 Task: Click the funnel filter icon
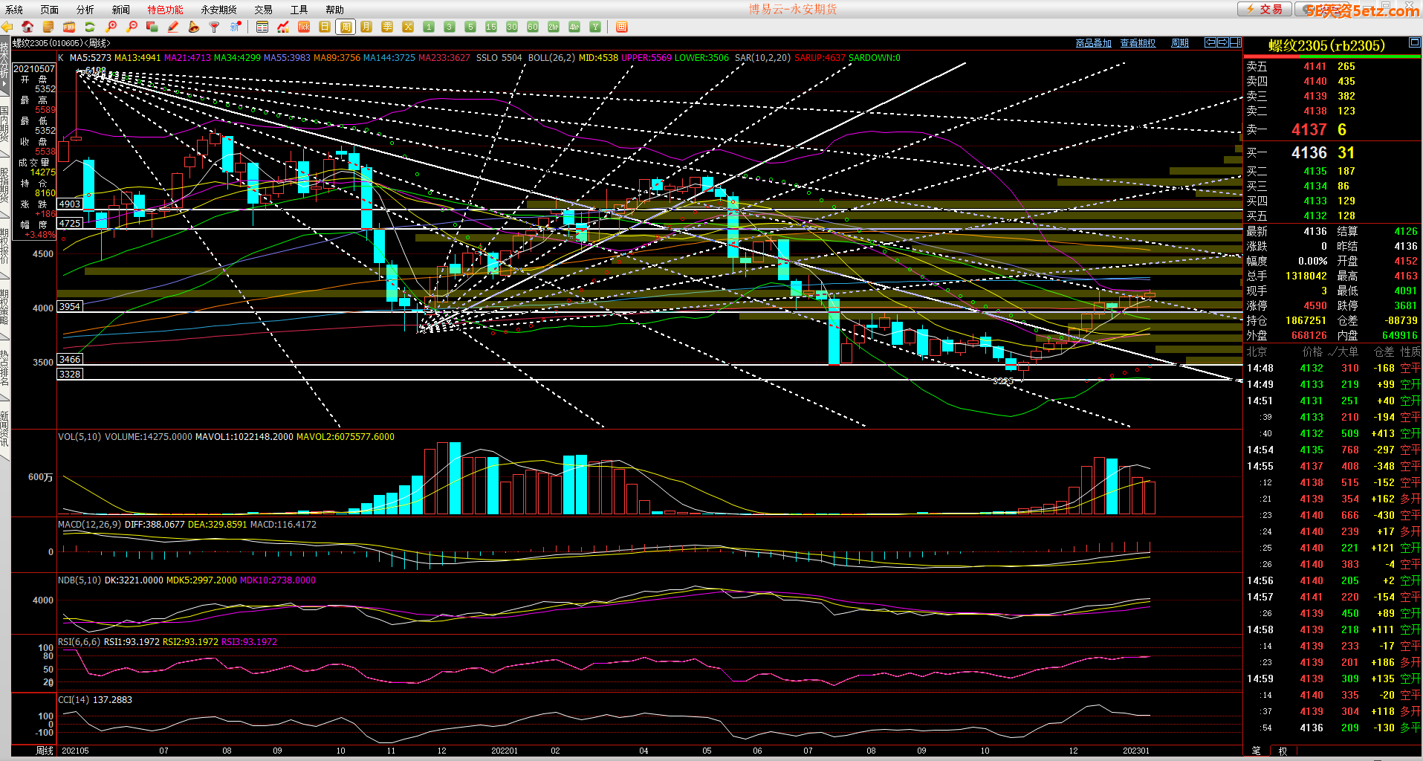point(214,27)
